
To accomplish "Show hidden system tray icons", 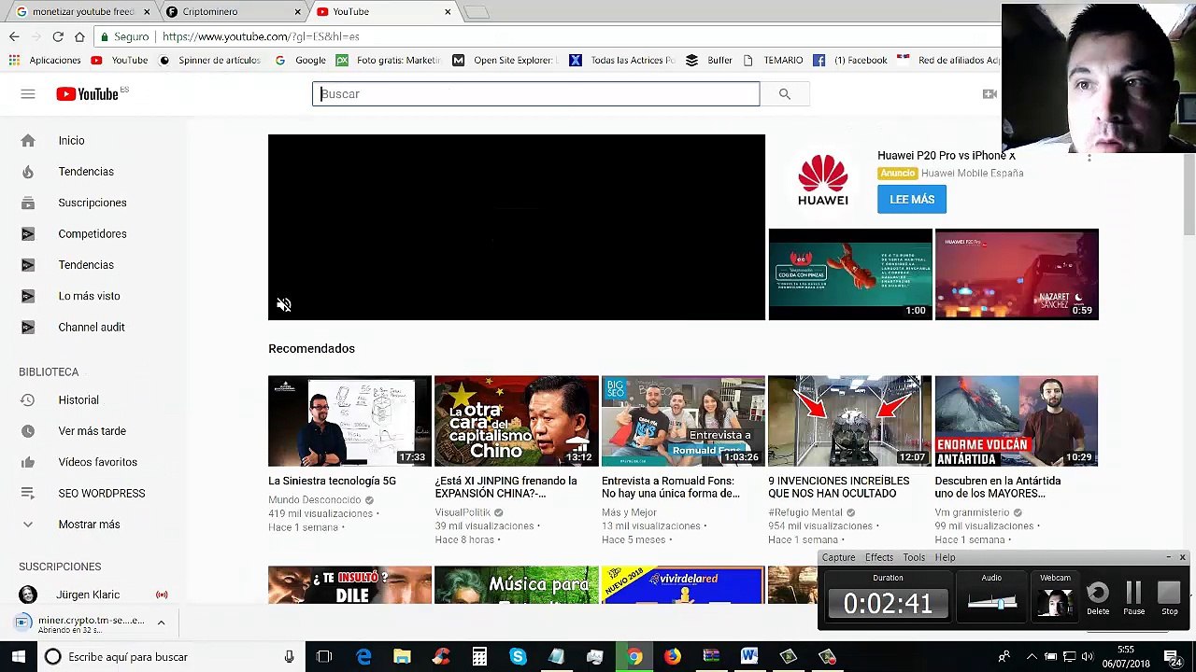I will coord(1032,657).
